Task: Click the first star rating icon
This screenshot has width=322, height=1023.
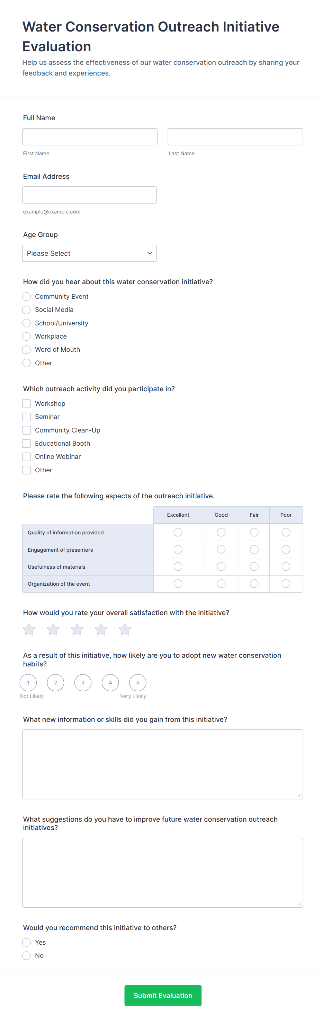Action: coord(29,629)
